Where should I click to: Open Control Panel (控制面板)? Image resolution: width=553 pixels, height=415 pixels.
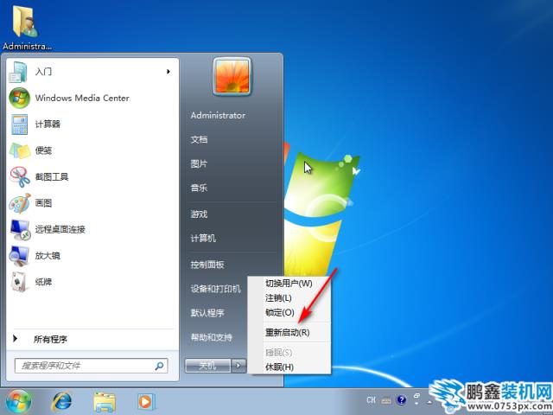click(207, 265)
